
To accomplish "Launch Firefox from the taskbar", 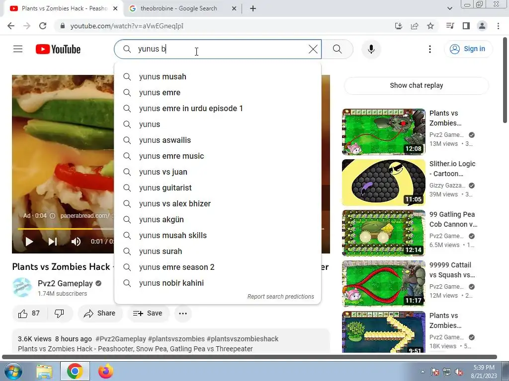I will coord(106,371).
